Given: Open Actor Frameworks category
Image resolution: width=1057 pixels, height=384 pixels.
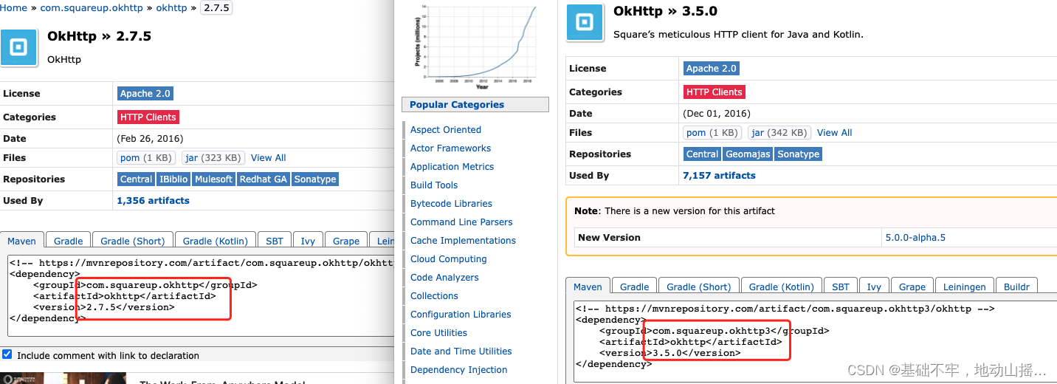Looking at the screenshot, I should pos(450,148).
